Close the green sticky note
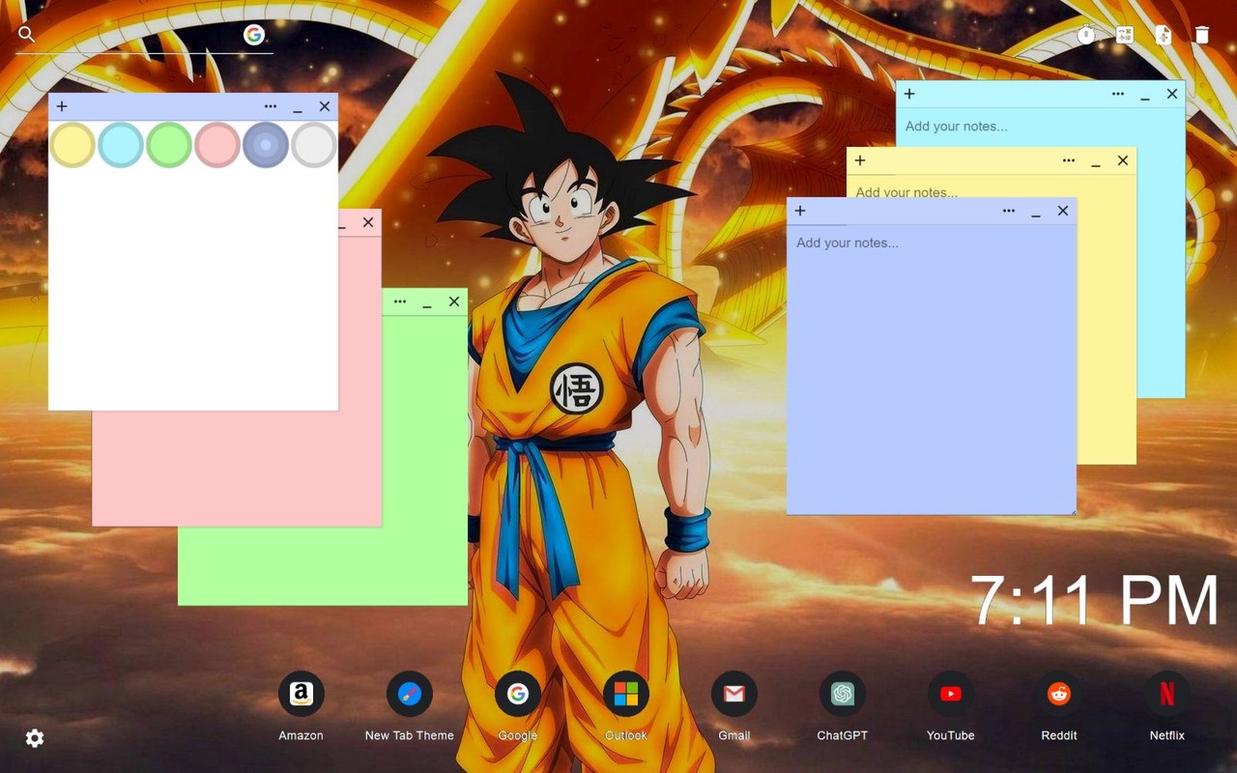The image size is (1237, 773). 454,301
